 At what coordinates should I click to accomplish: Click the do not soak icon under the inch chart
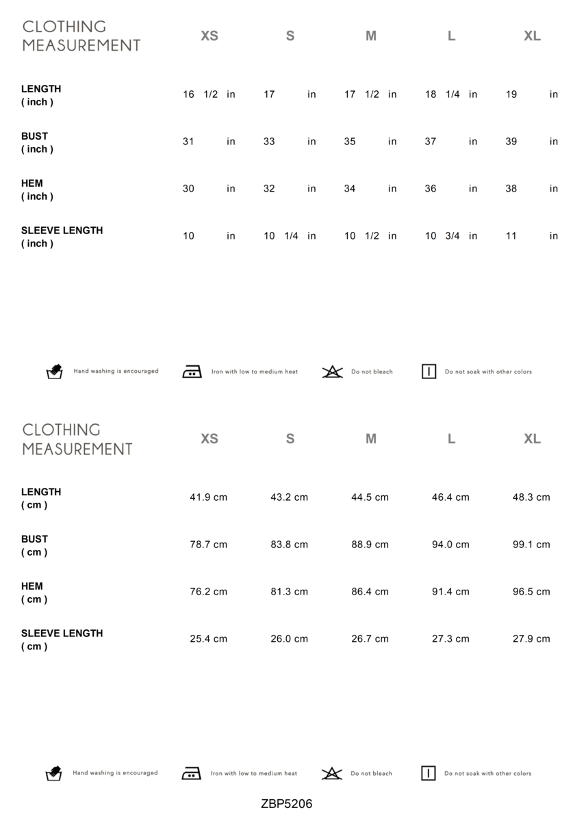429,372
